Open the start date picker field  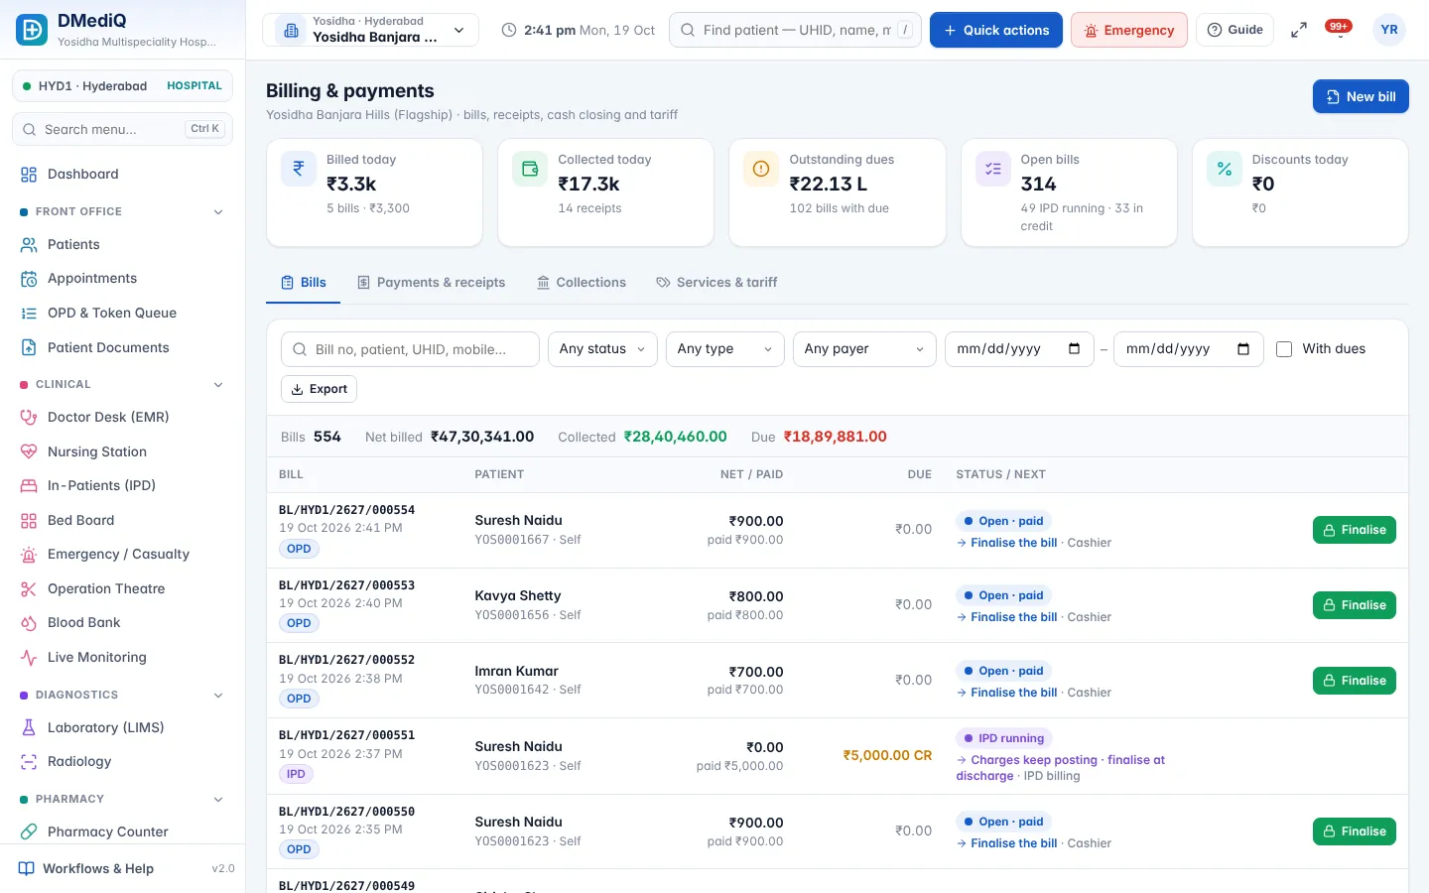tap(1019, 349)
